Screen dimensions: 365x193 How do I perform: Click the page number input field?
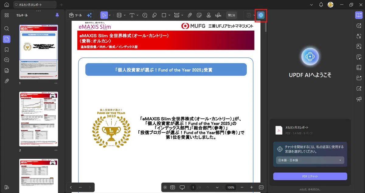point(193,187)
